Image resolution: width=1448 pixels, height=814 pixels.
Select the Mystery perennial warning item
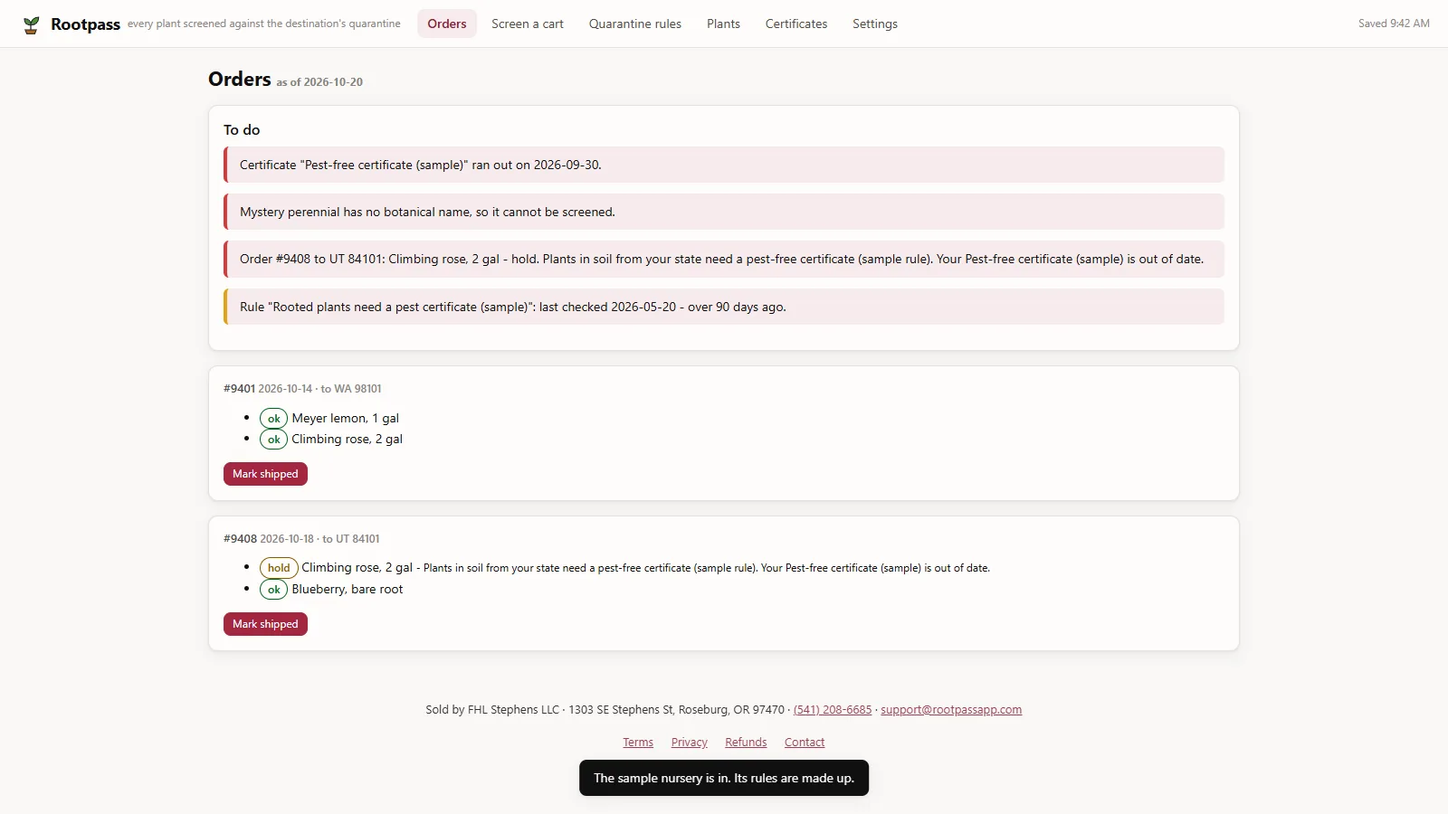coord(724,212)
